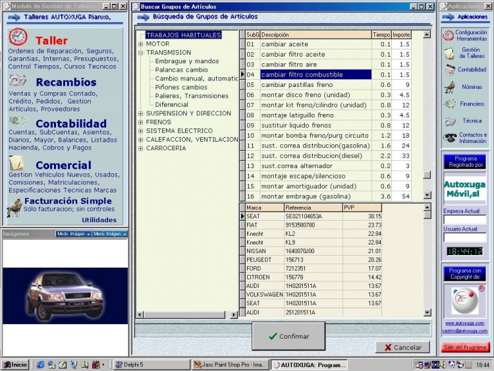Click the Autoxuga Móvil,sl registered logo

coord(465,189)
